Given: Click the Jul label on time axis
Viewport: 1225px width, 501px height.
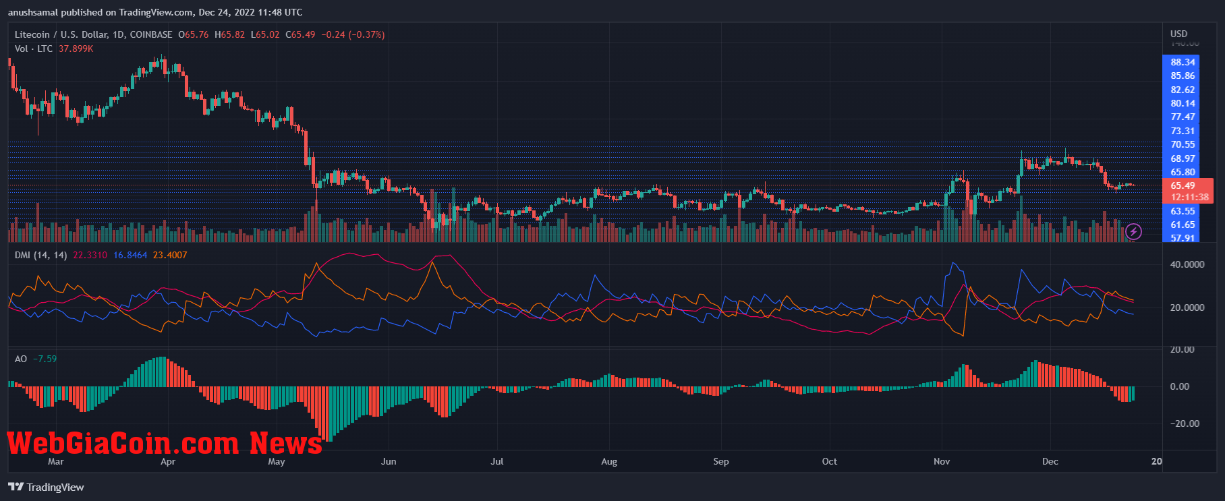Looking at the screenshot, I should (x=497, y=461).
